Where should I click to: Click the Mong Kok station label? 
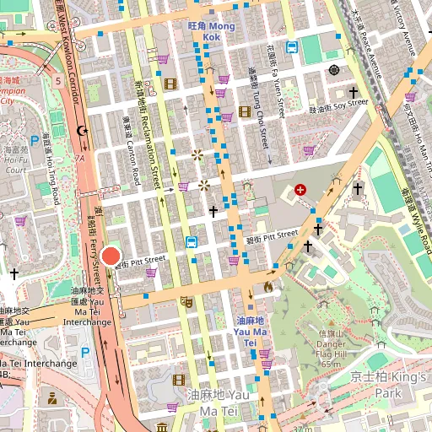click(212, 31)
